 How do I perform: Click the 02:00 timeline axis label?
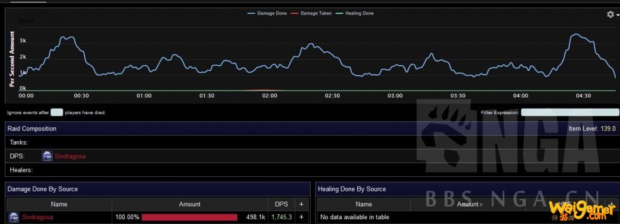click(x=269, y=96)
